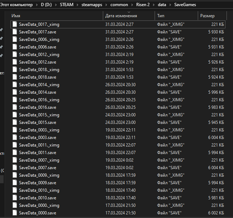Click the size 5 945 КБ

[x=216, y=122]
